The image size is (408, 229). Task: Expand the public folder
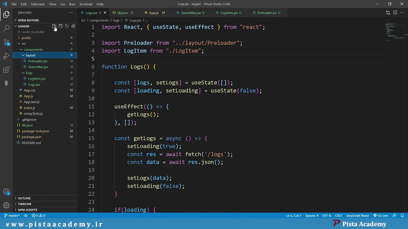coord(45,38)
